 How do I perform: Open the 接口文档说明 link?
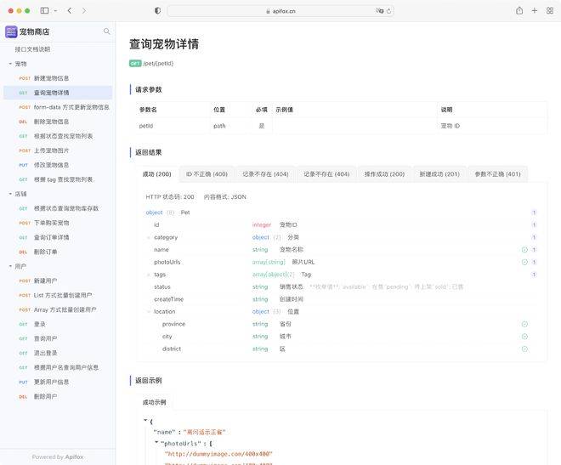32,49
